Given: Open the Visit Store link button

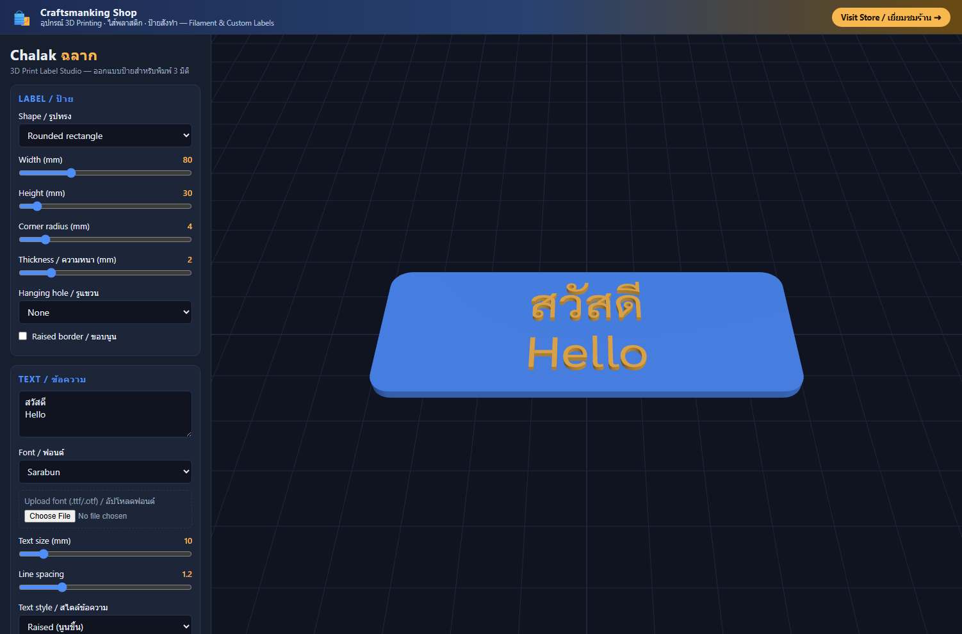Looking at the screenshot, I should 891,17.
